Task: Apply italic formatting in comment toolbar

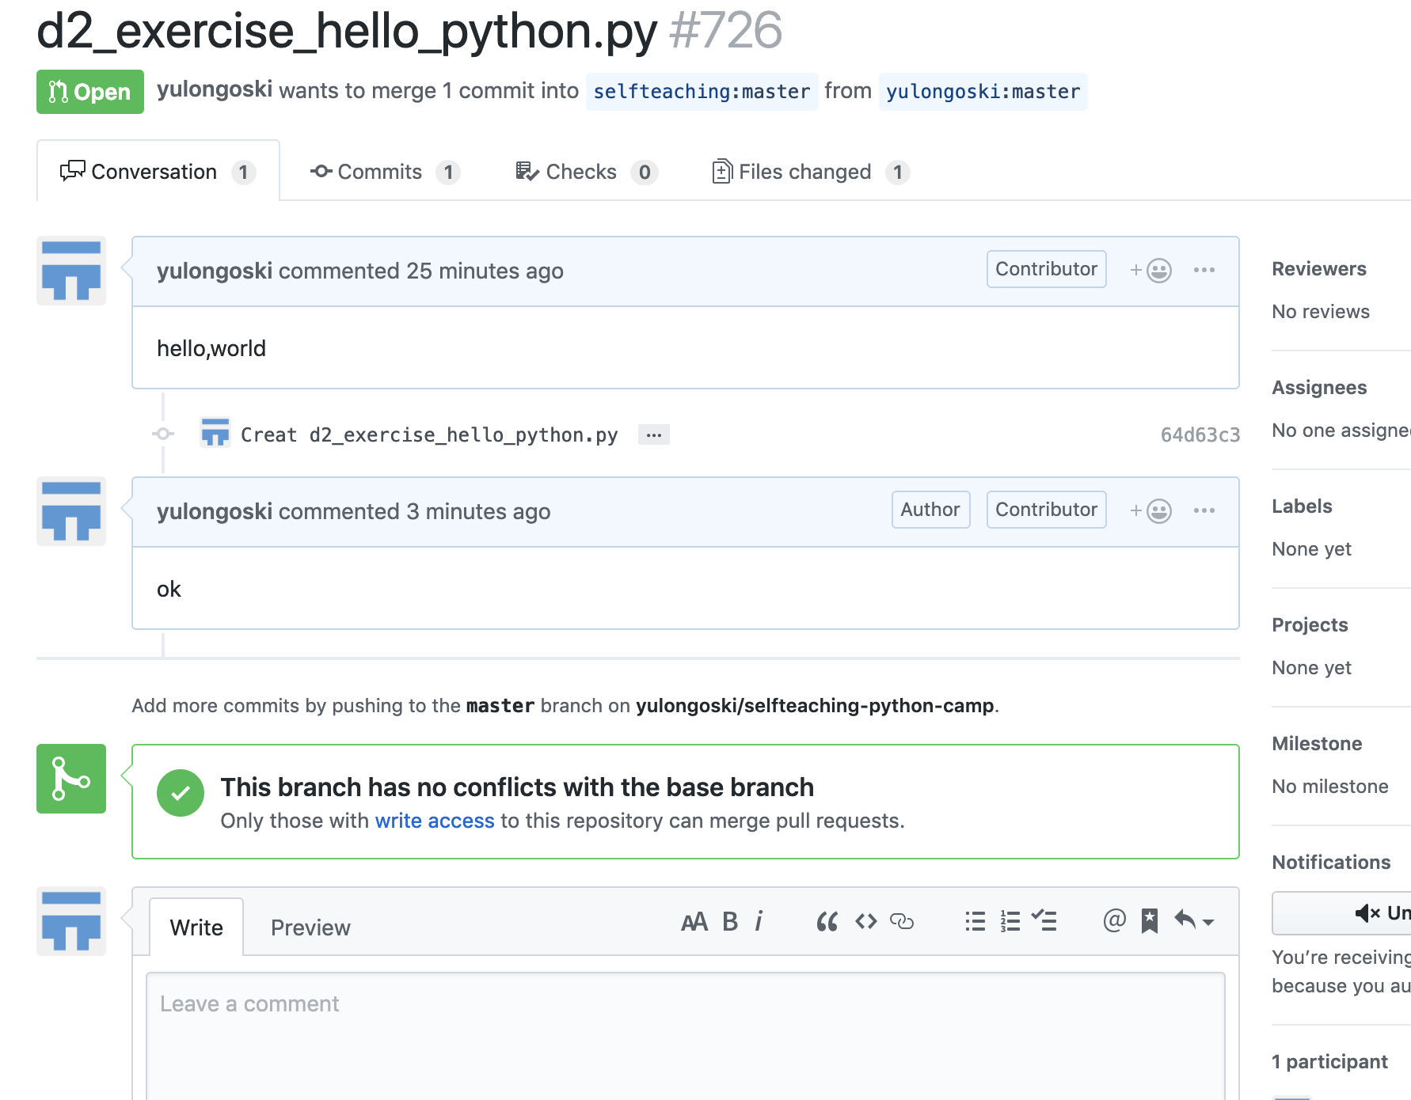Action: 759,921
